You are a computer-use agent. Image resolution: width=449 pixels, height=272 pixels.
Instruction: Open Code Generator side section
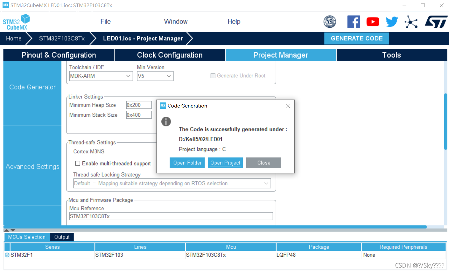[x=32, y=87]
